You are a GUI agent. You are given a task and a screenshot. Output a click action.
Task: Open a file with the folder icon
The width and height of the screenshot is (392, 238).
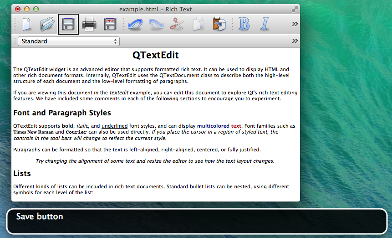[47, 24]
